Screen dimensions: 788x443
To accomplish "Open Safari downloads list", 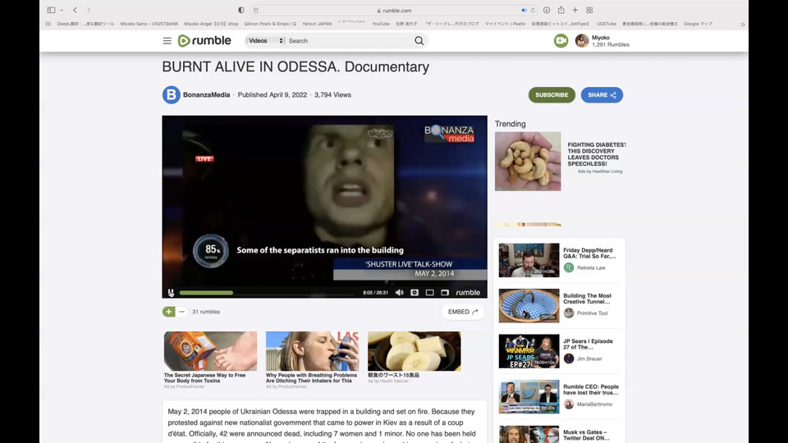I will point(547,10).
